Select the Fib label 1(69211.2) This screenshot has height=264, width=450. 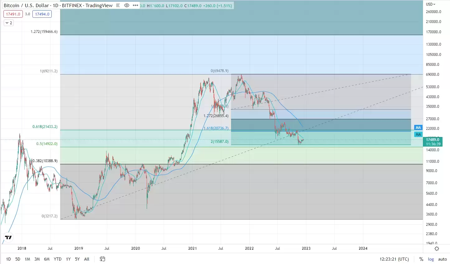(x=49, y=71)
